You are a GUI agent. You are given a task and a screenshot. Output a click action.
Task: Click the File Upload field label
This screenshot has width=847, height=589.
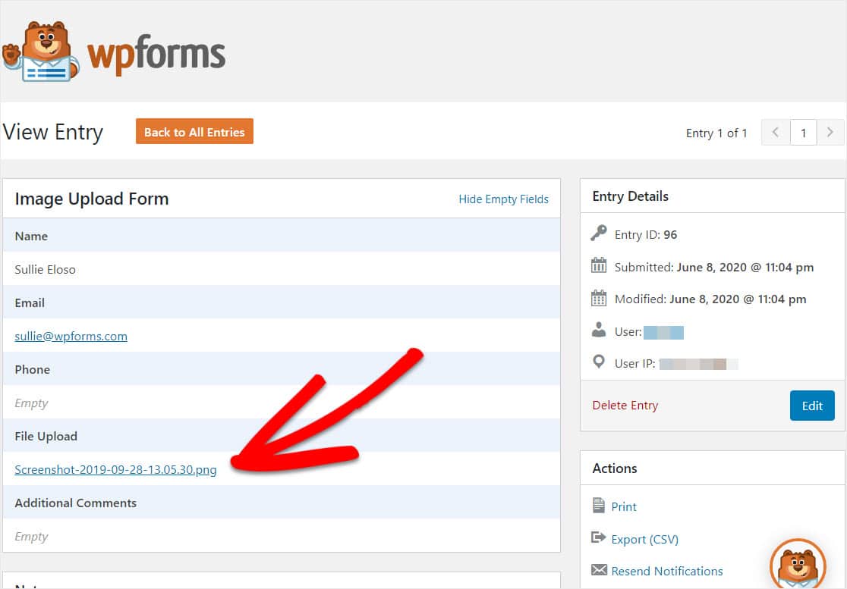point(46,437)
